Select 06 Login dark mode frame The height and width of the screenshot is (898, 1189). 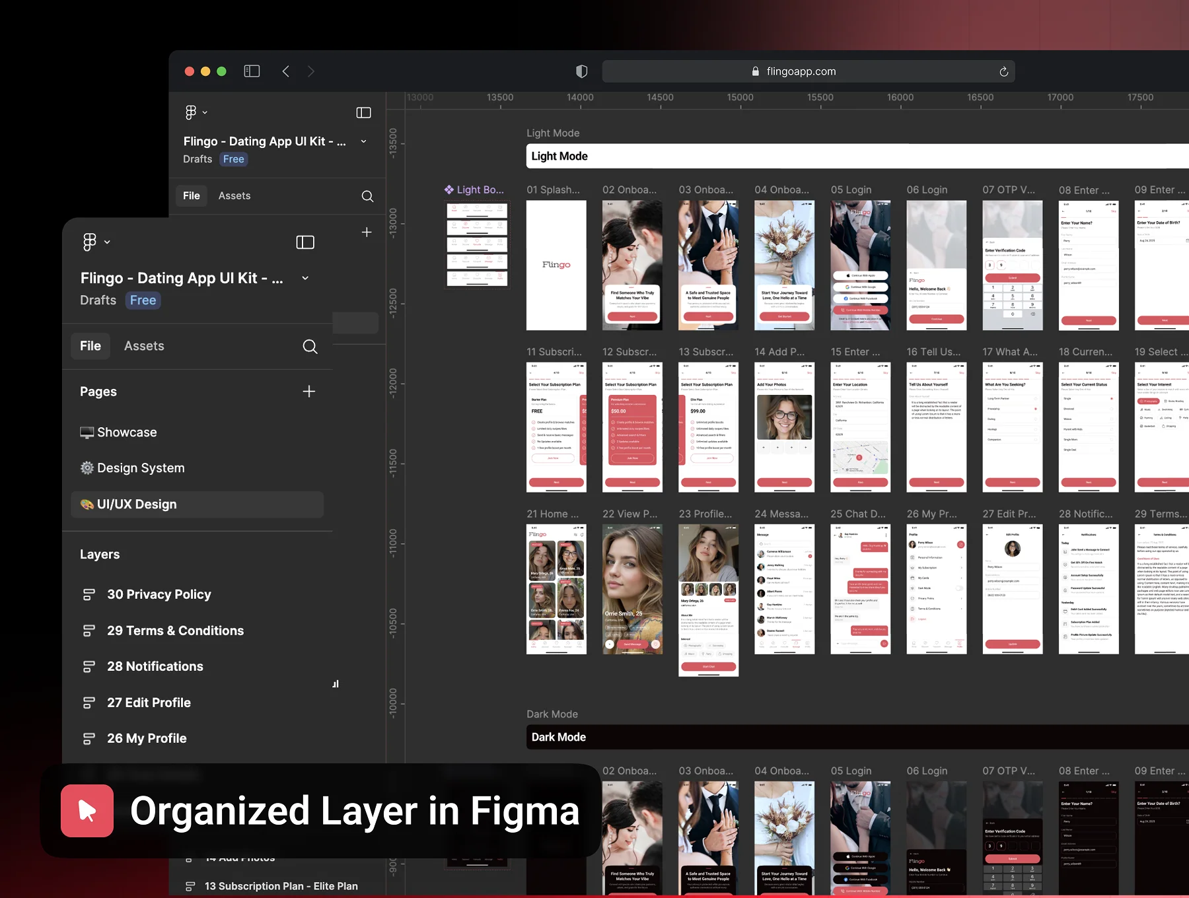(937, 839)
